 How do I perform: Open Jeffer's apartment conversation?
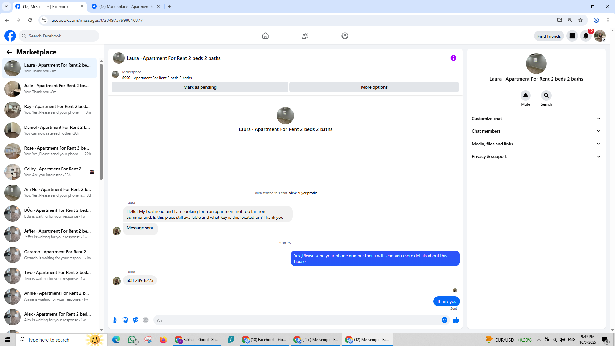tap(50, 234)
